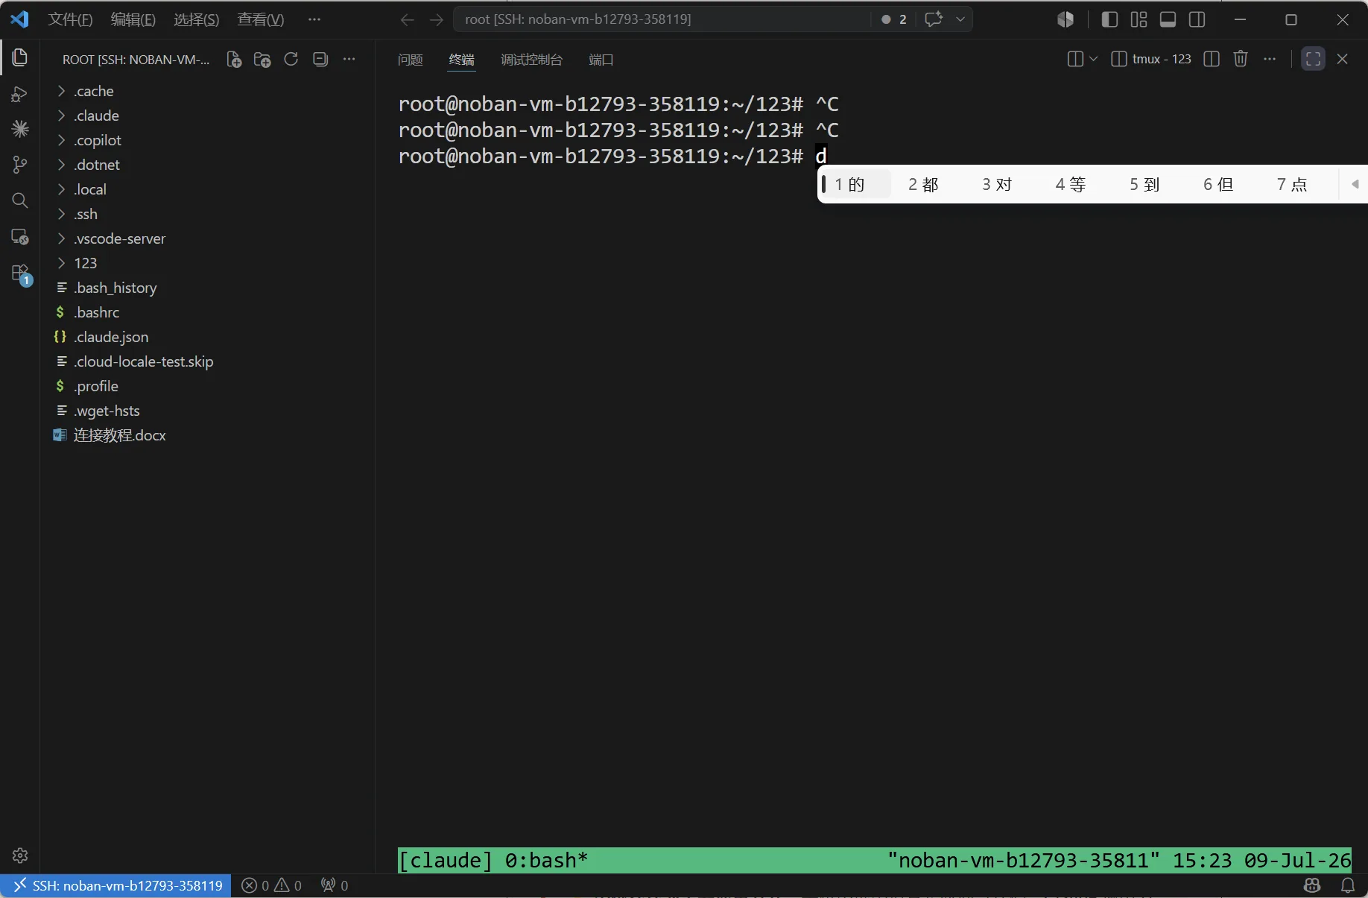Toggle the bottom panel layout button

[1168, 19]
